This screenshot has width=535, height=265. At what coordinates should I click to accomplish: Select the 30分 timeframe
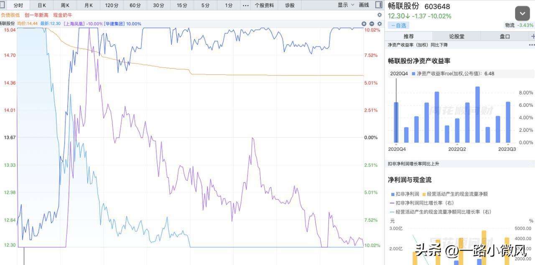tap(158, 5)
